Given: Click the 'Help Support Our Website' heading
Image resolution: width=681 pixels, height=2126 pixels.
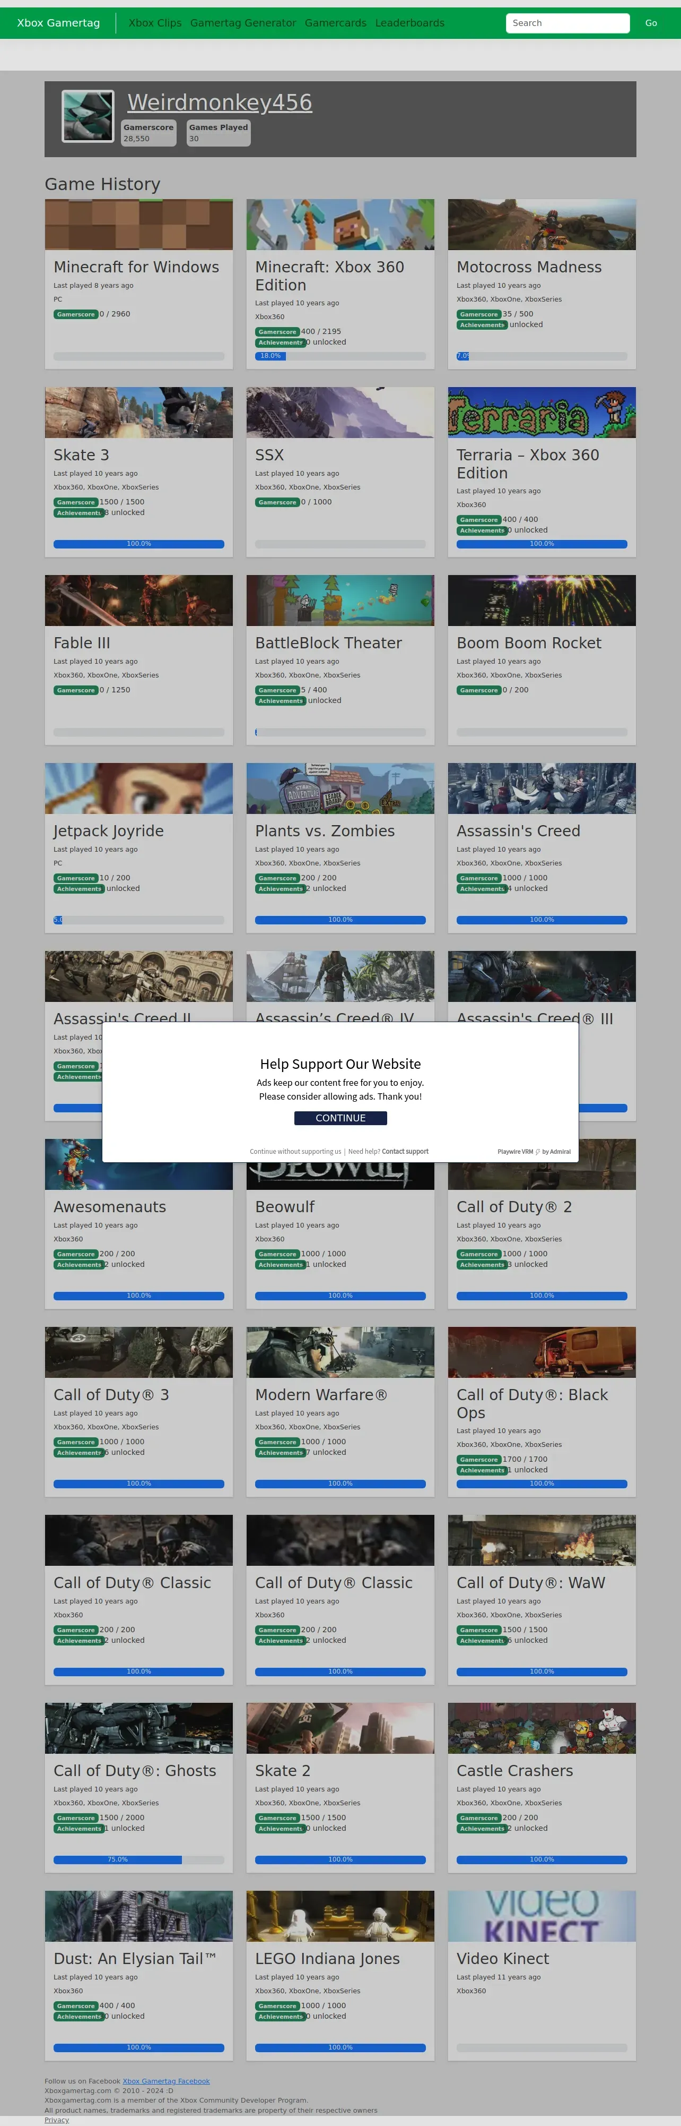Looking at the screenshot, I should click(x=340, y=1064).
